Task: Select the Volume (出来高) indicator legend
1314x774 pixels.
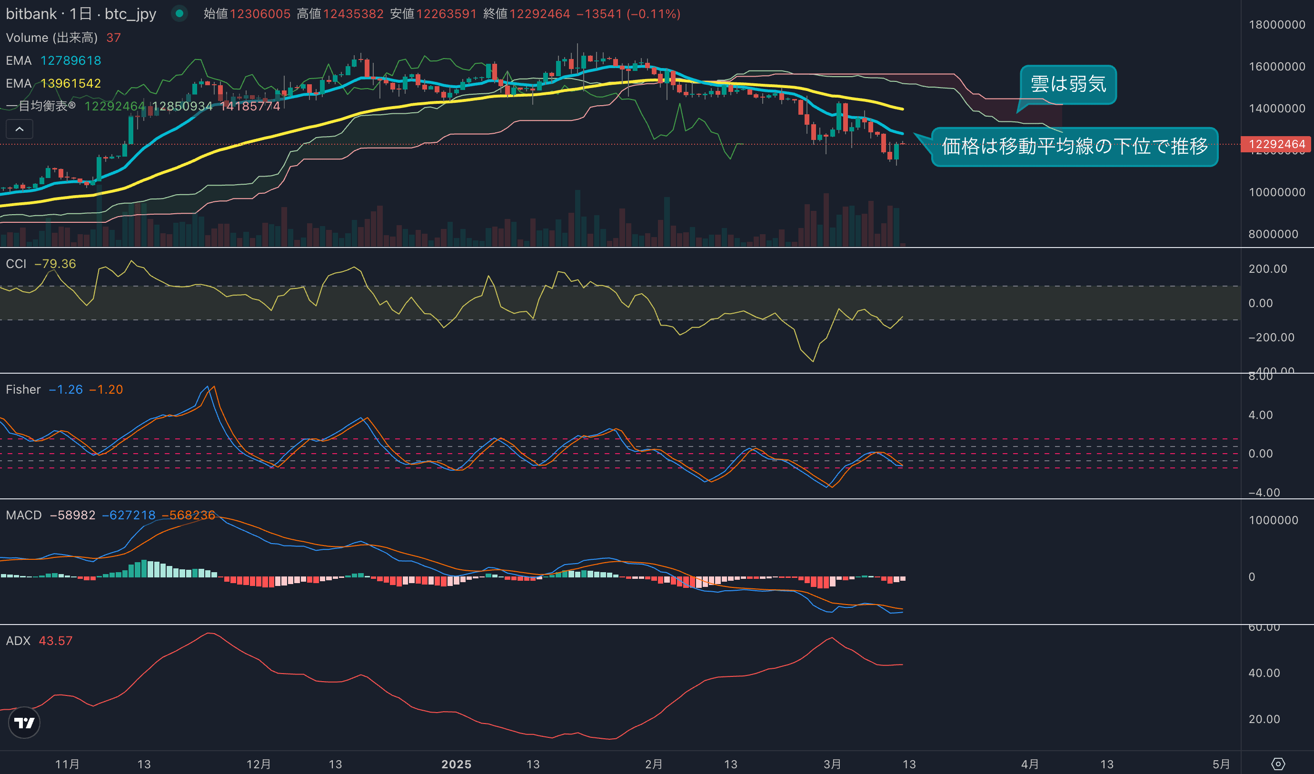Action: (51, 38)
